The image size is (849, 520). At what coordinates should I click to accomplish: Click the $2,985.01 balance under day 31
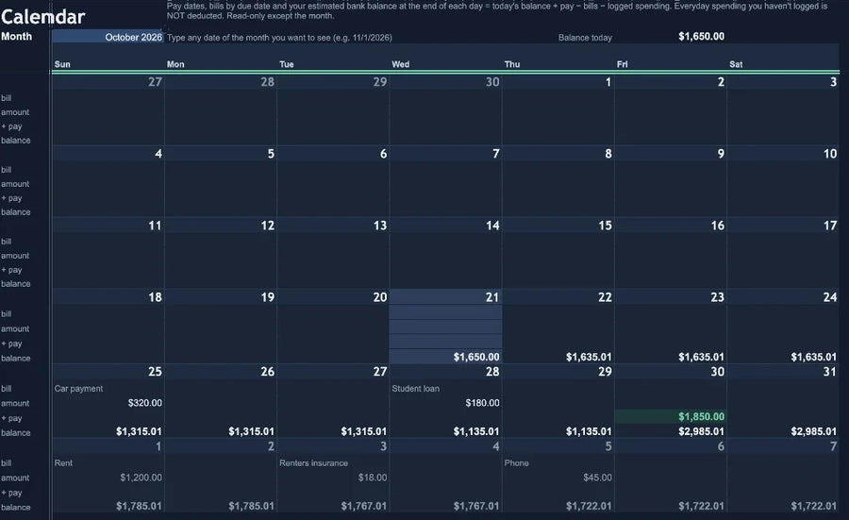pos(814,431)
